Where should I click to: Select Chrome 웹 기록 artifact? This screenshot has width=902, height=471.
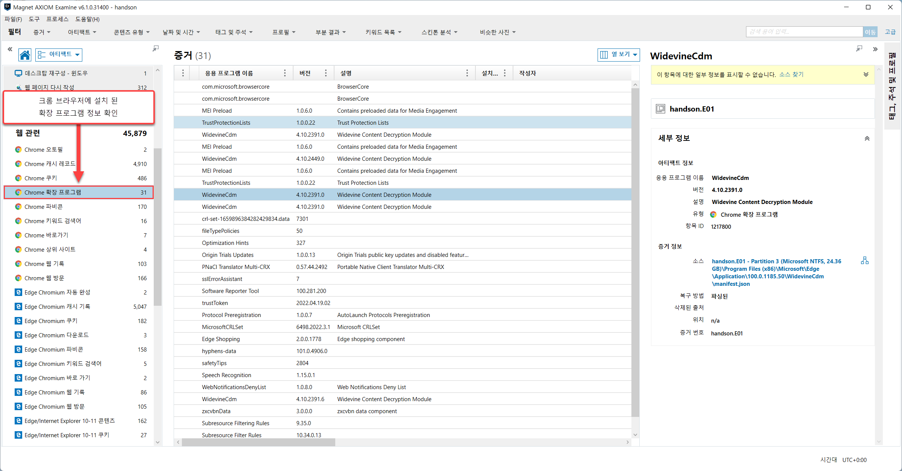click(x=79, y=264)
